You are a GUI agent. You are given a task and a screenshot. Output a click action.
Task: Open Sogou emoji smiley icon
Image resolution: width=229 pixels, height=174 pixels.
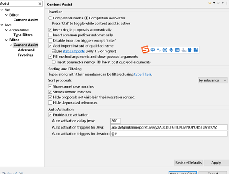click(165, 50)
